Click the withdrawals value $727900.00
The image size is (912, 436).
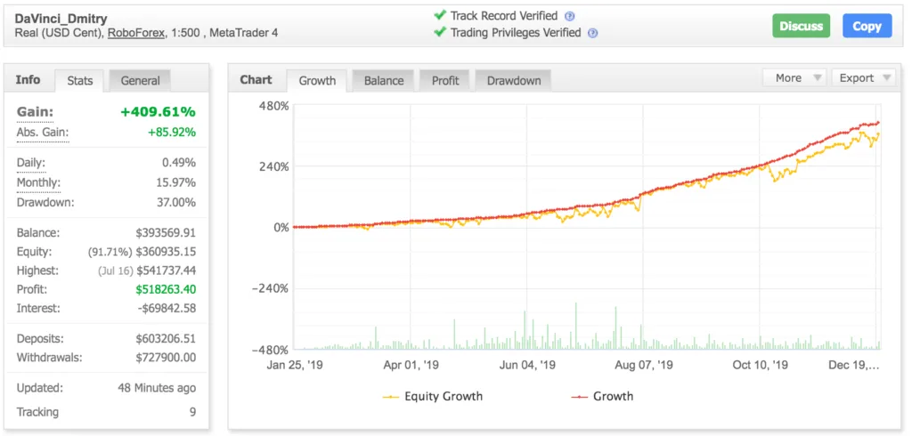(x=166, y=358)
